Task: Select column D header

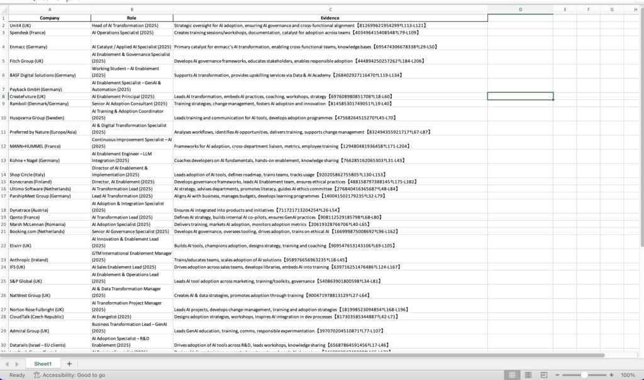Action: pos(520,9)
